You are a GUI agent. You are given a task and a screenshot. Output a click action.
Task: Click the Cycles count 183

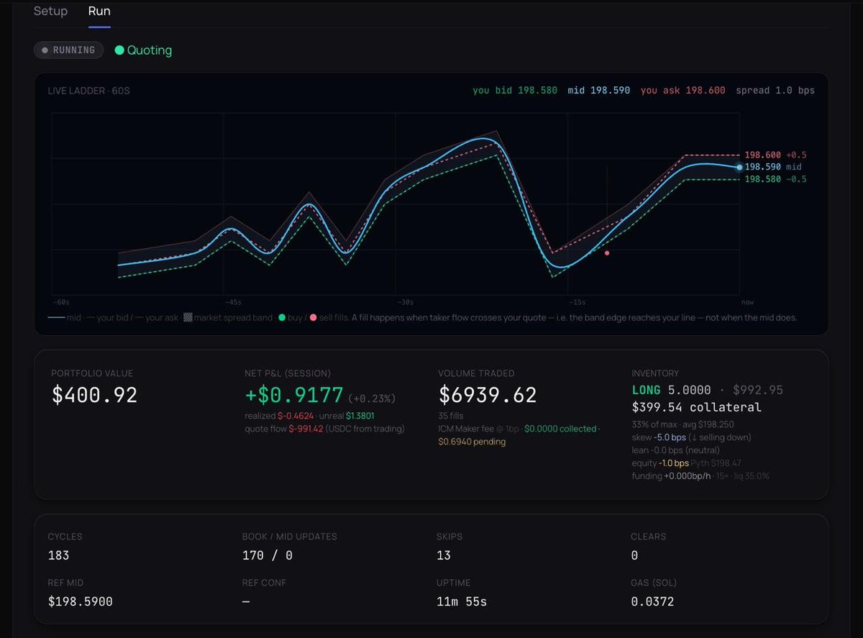coord(58,555)
